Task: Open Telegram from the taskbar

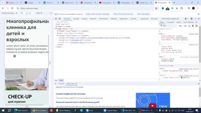Action: click(x=81, y=110)
